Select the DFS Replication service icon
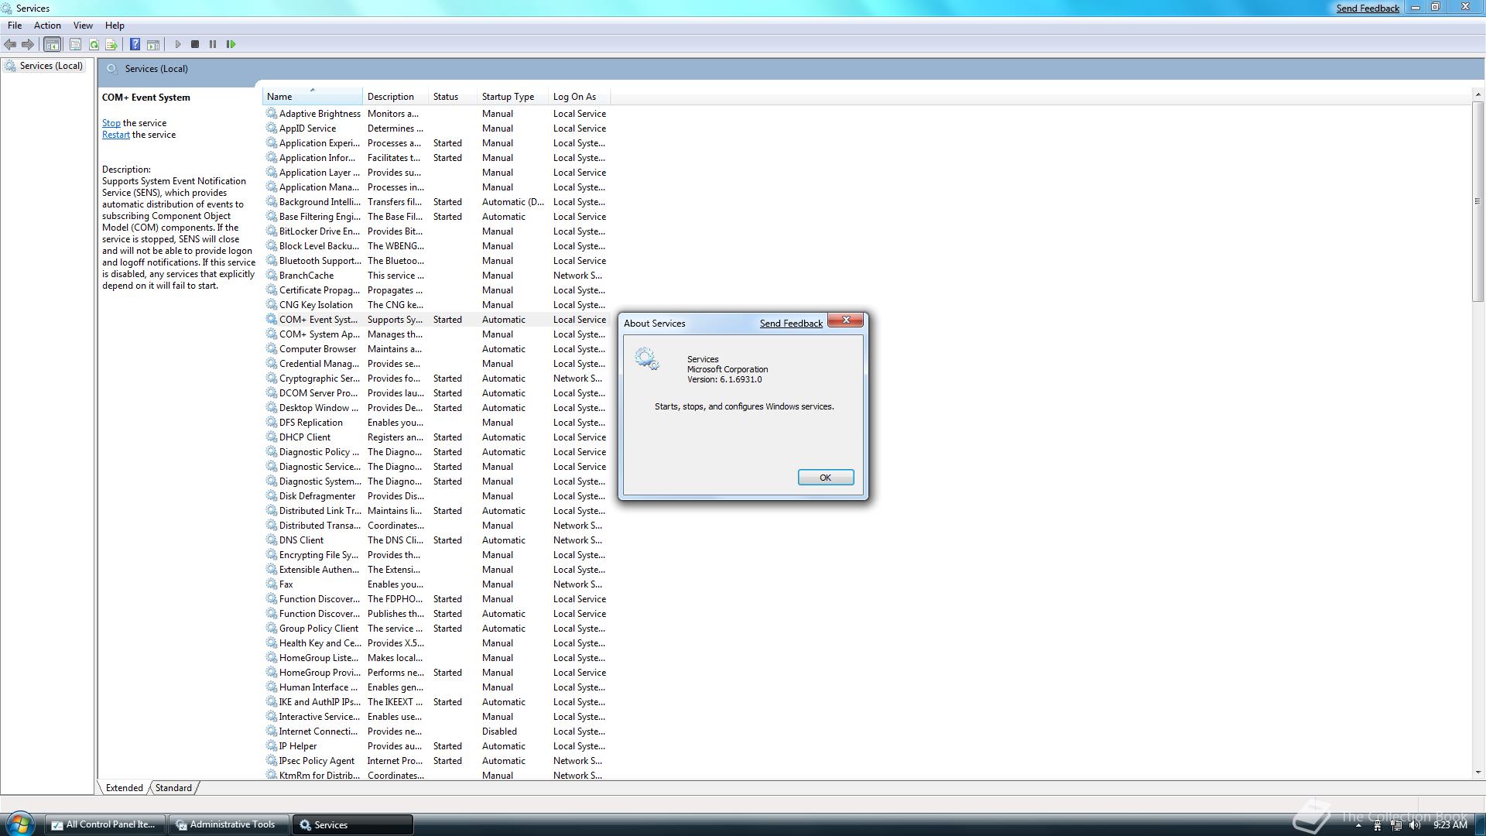The width and height of the screenshot is (1486, 836). 272,423
